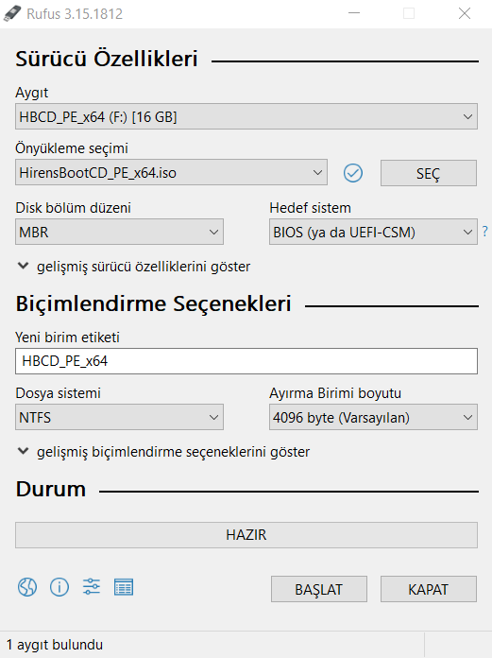Image resolution: width=492 pixels, height=658 pixels.
Task: Click the BAŞLAT button
Action: [319, 589]
